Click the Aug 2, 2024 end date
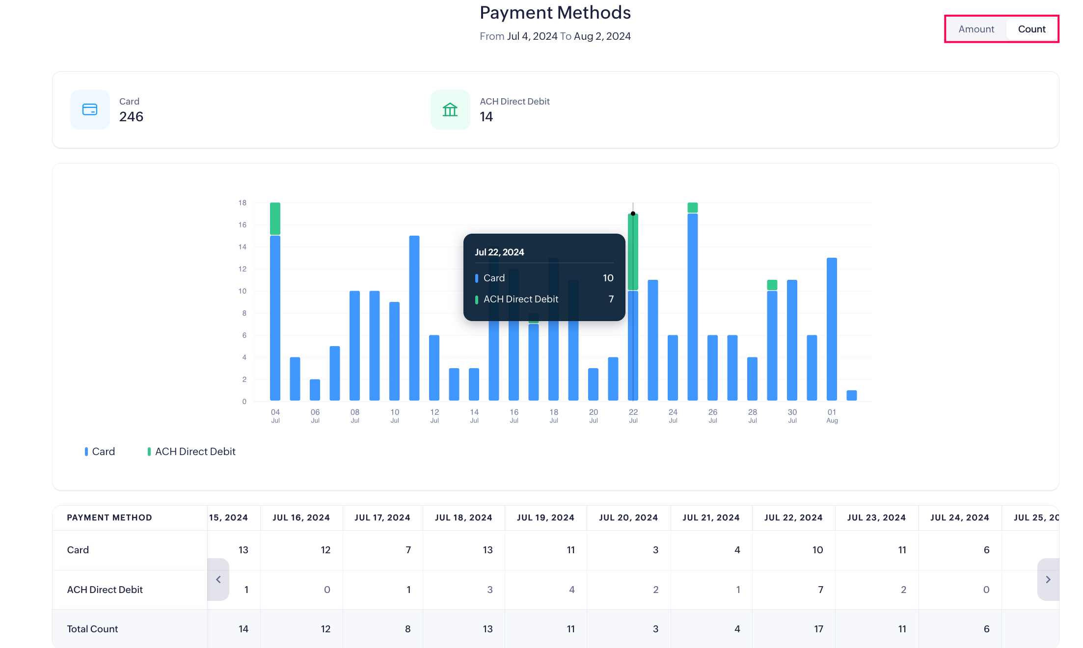Screen dimensions: 1083x648 coord(602,36)
